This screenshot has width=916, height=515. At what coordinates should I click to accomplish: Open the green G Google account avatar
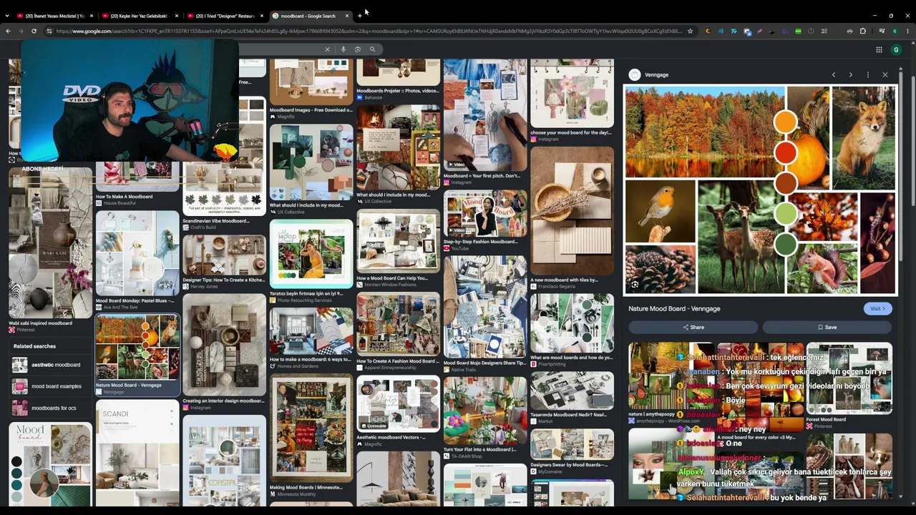pos(896,49)
